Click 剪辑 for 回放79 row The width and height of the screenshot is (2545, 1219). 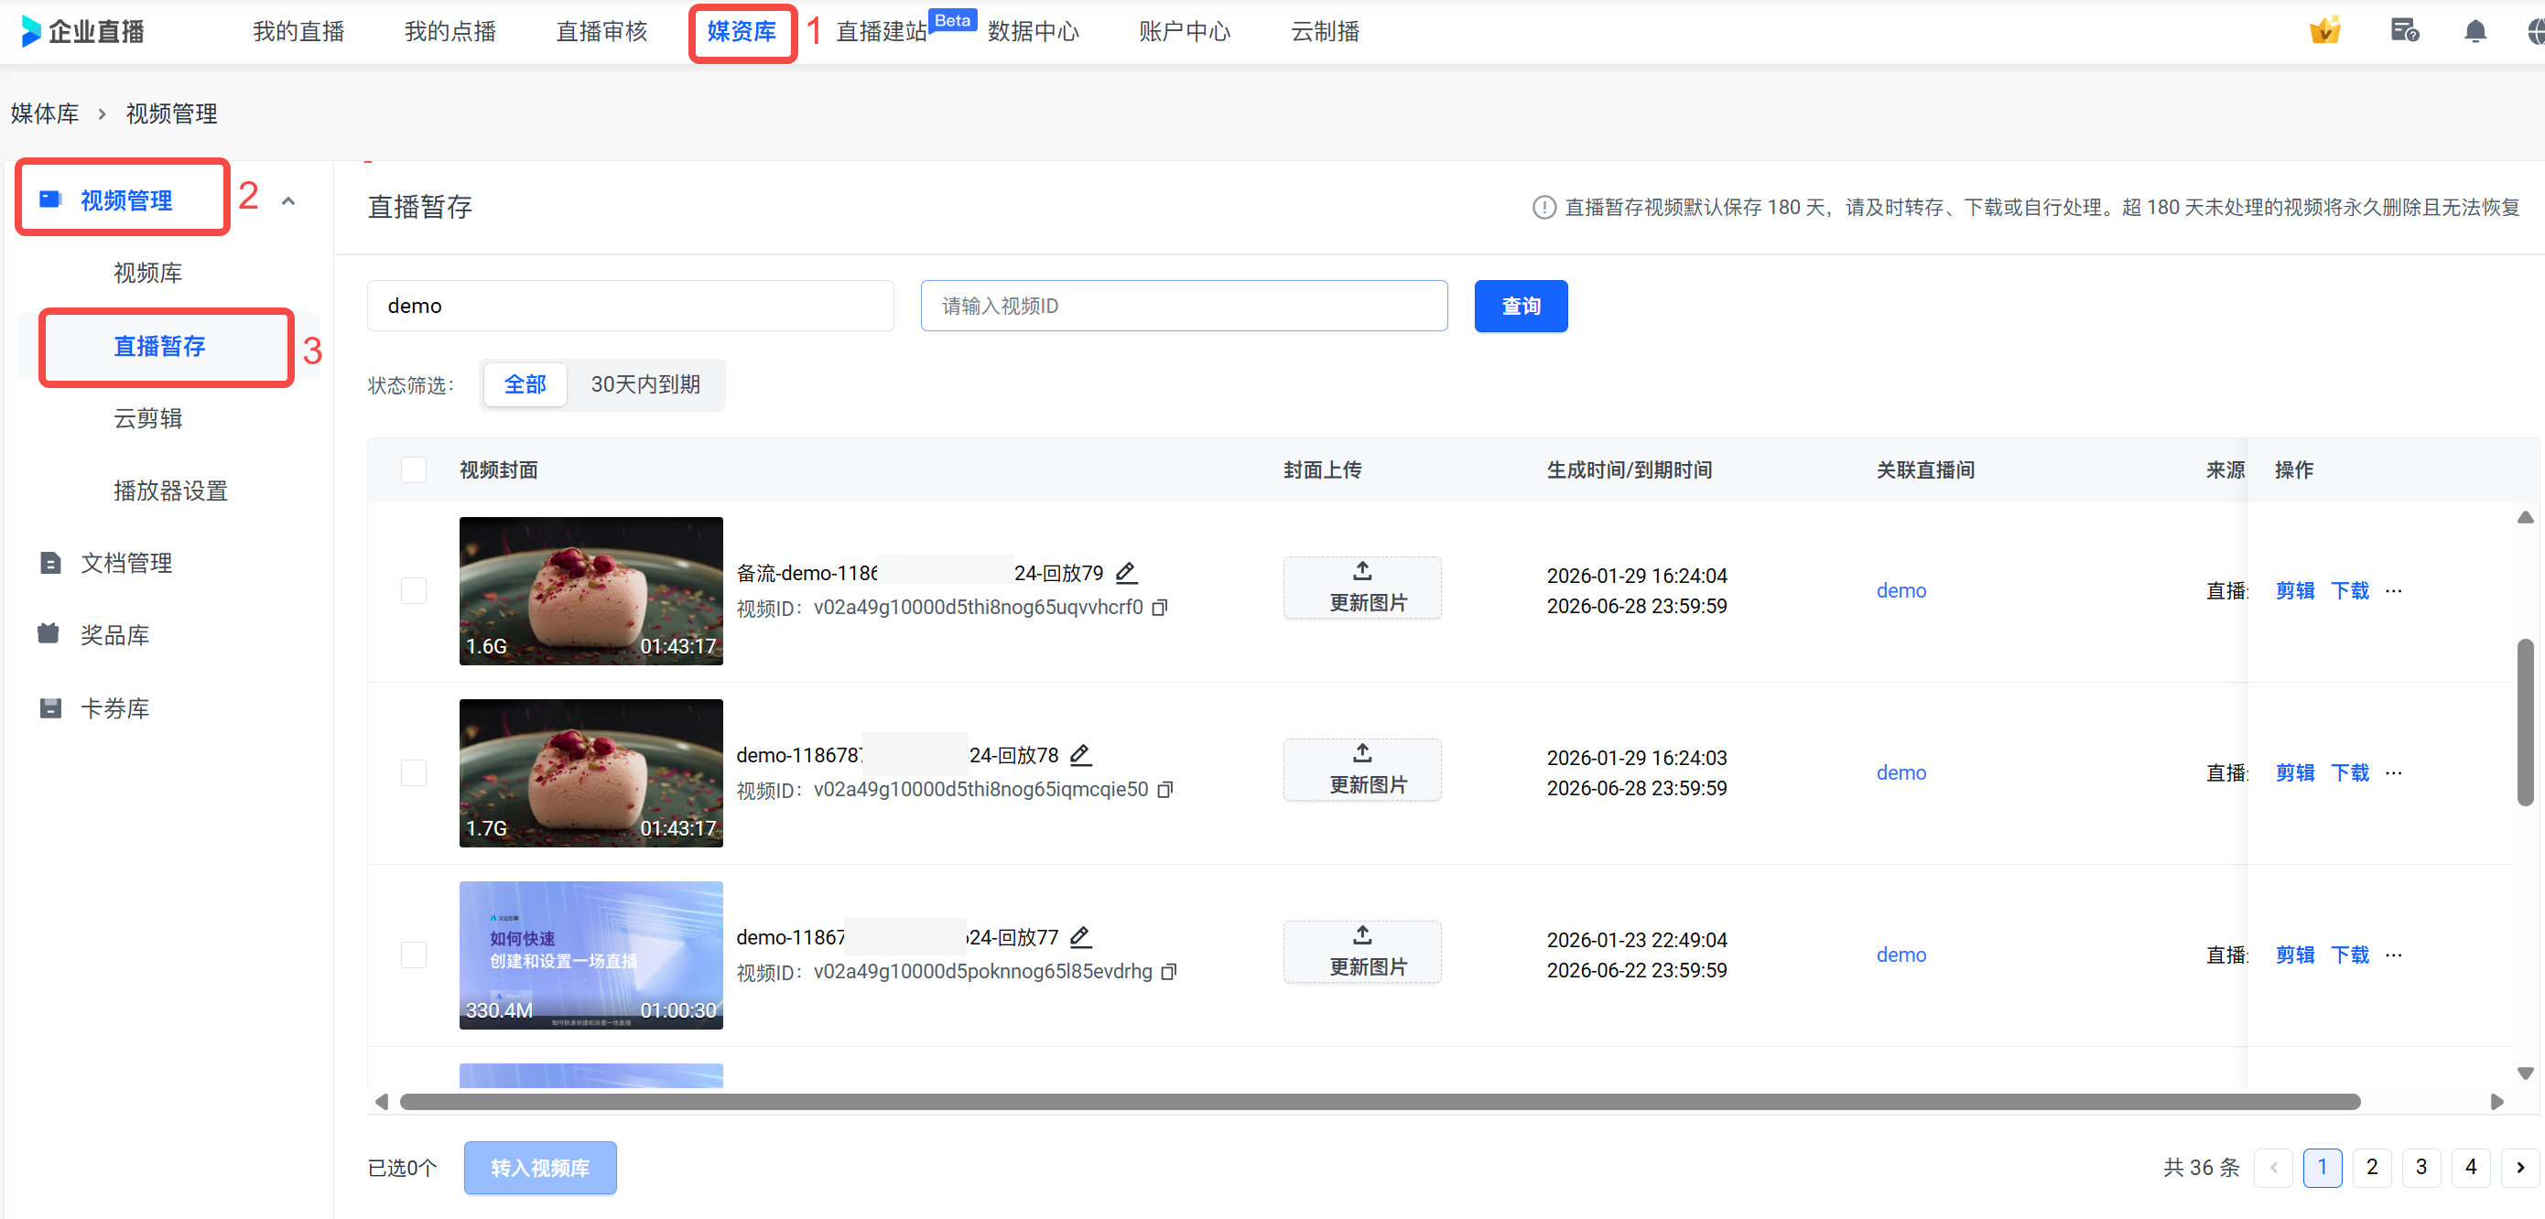[x=2294, y=590]
